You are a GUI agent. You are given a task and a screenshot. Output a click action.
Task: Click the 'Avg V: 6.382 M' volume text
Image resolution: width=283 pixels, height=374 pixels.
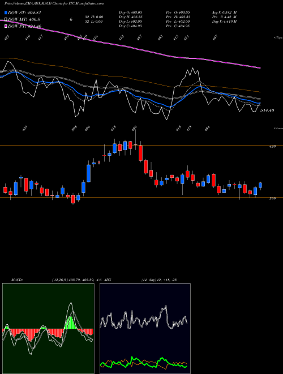(224, 12)
